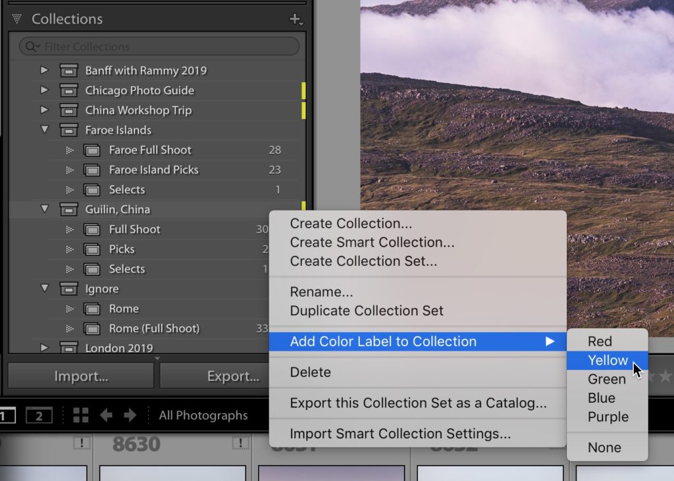The height and width of the screenshot is (481, 674).
Task: Open Add Color Label to Collection submenu
Action: pos(418,342)
